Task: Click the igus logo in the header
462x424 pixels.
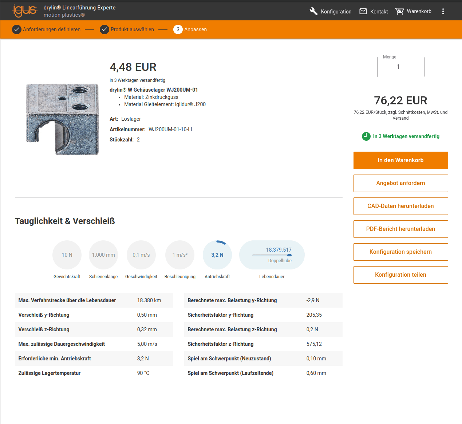Action: click(25, 11)
